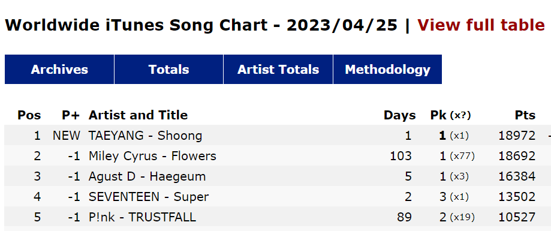Go to the Totals page
551x231 pixels.
[168, 69]
